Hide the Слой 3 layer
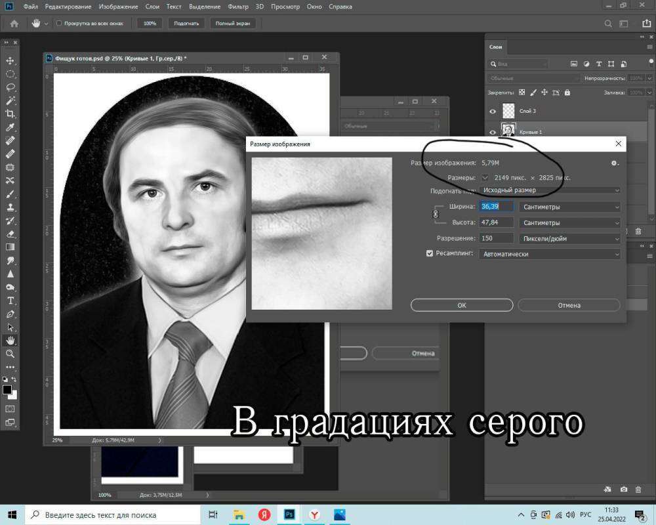This screenshot has height=525, width=656. [x=492, y=111]
